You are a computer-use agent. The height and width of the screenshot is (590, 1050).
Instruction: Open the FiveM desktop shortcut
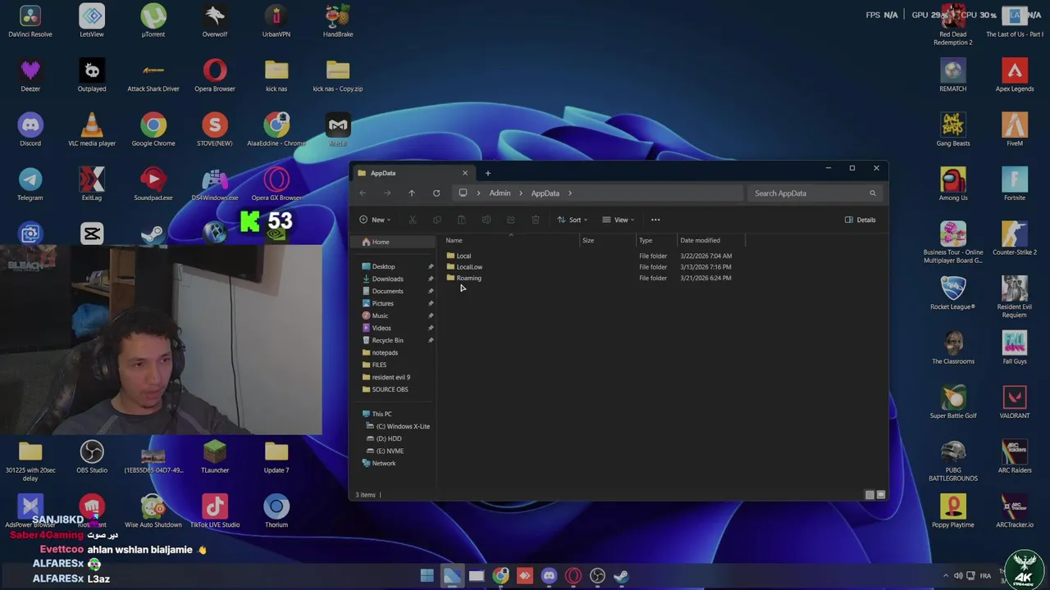point(1015,130)
